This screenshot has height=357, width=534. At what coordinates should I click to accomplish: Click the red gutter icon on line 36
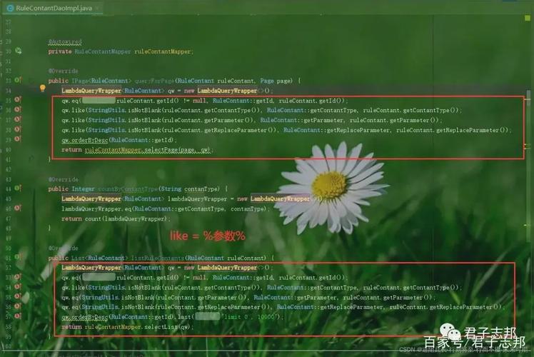[x=18, y=110]
